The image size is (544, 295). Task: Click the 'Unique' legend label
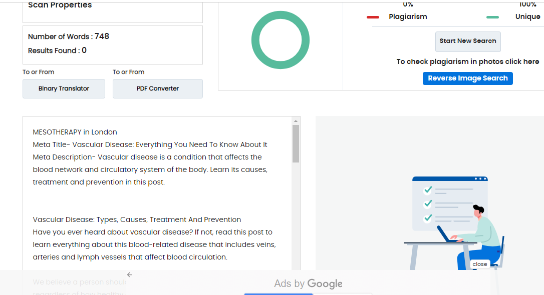click(x=527, y=16)
